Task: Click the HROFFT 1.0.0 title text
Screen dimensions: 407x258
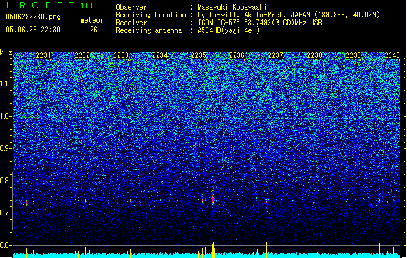Action: click(x=50, y=5)
